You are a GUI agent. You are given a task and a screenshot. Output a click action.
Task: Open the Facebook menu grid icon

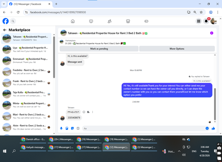198,21
